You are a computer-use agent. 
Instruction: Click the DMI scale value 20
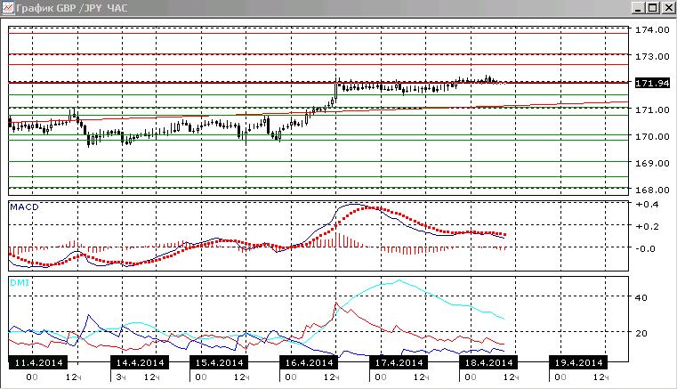tap(641, 333)
